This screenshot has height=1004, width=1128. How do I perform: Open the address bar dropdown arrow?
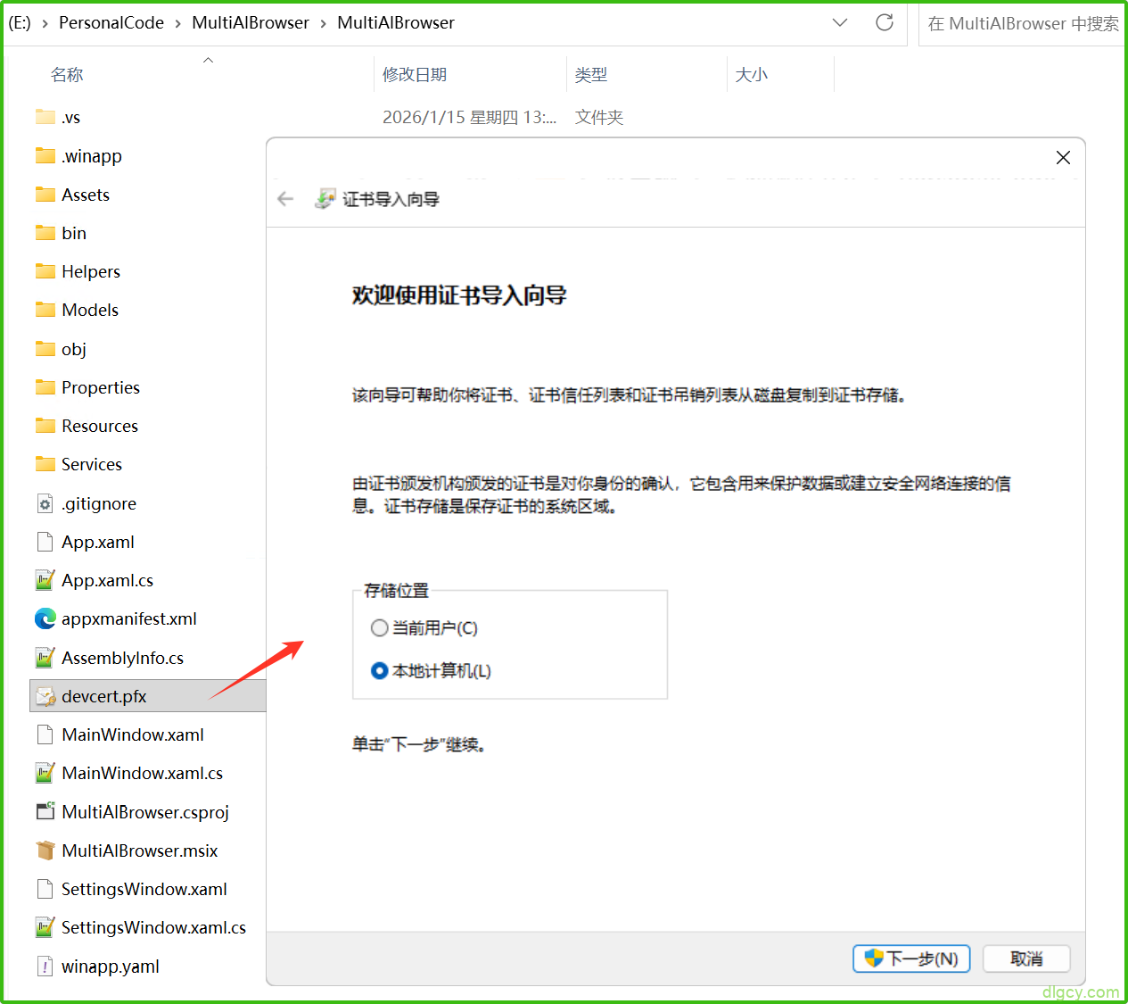click(x=839, y=22)
